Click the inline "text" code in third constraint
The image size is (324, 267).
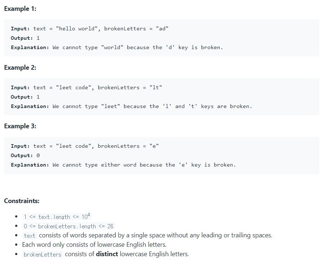point(30,236)
